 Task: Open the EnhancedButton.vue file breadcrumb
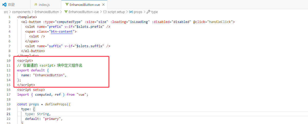pyautogui.click(x=84, y=12)
